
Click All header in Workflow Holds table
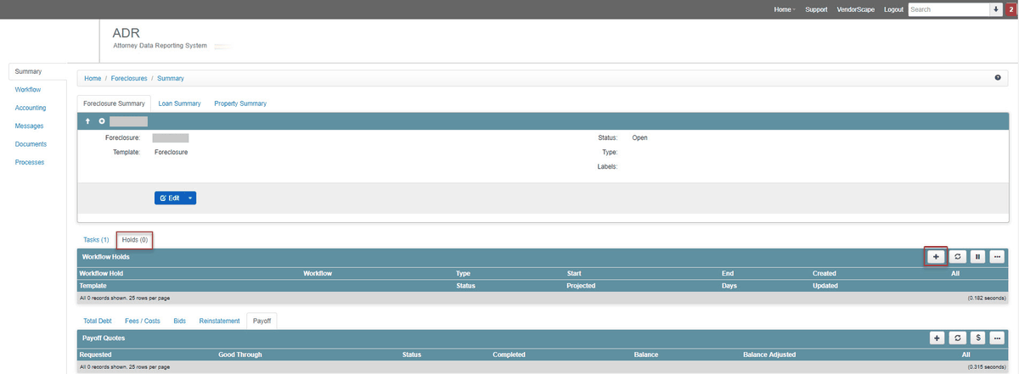click(x=955, y=274)
